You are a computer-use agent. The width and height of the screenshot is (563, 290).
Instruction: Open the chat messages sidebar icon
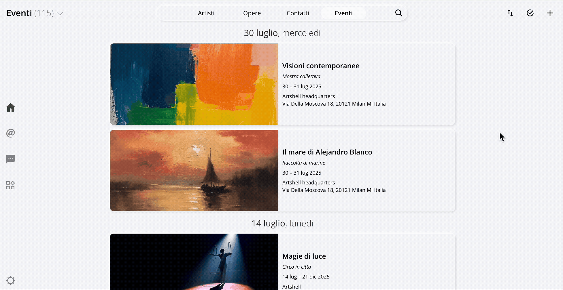(11, 159)
